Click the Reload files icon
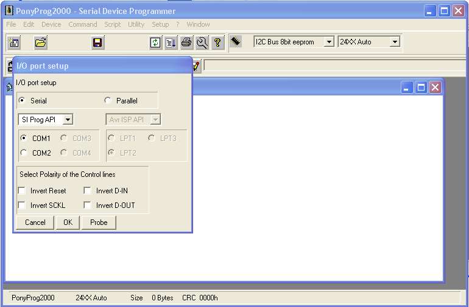The height and width of the screenshot is (307, 469). [156, 43]
